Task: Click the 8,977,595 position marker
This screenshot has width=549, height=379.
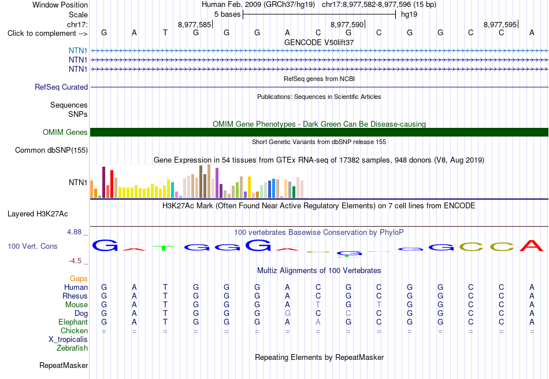Action: tap(500, 24)
